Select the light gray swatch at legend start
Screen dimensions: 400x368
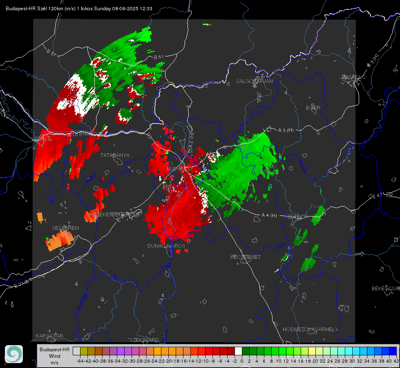[x=76, y=351]
